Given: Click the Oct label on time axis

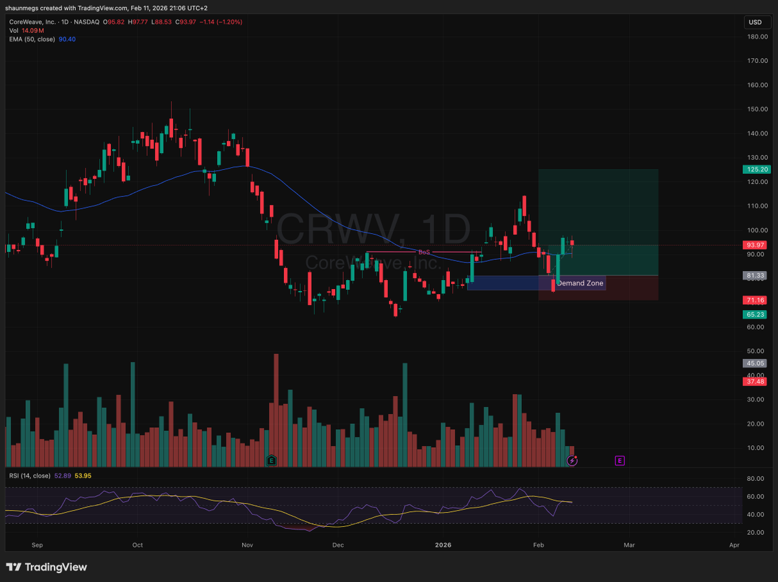Looking at the screenshot, I should click(x=137, y=546).
